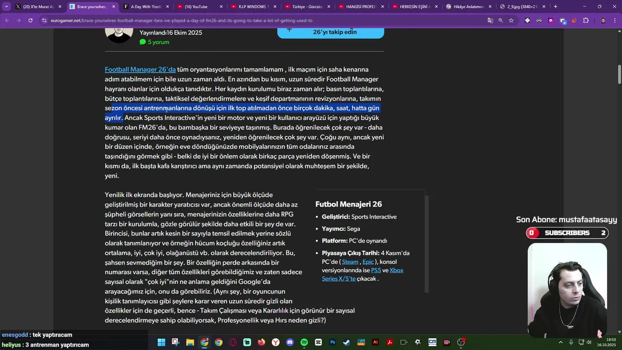622x350 pixels.
Task: Open Photoshop from the taskbar
Action: click(x=332, y=342)
